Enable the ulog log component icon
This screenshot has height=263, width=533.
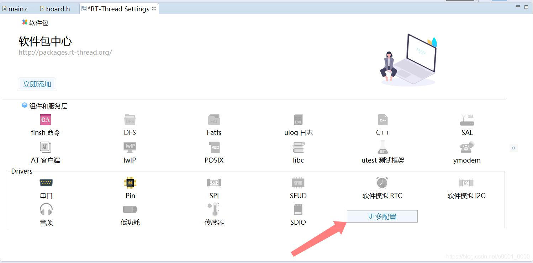(298, 120)
